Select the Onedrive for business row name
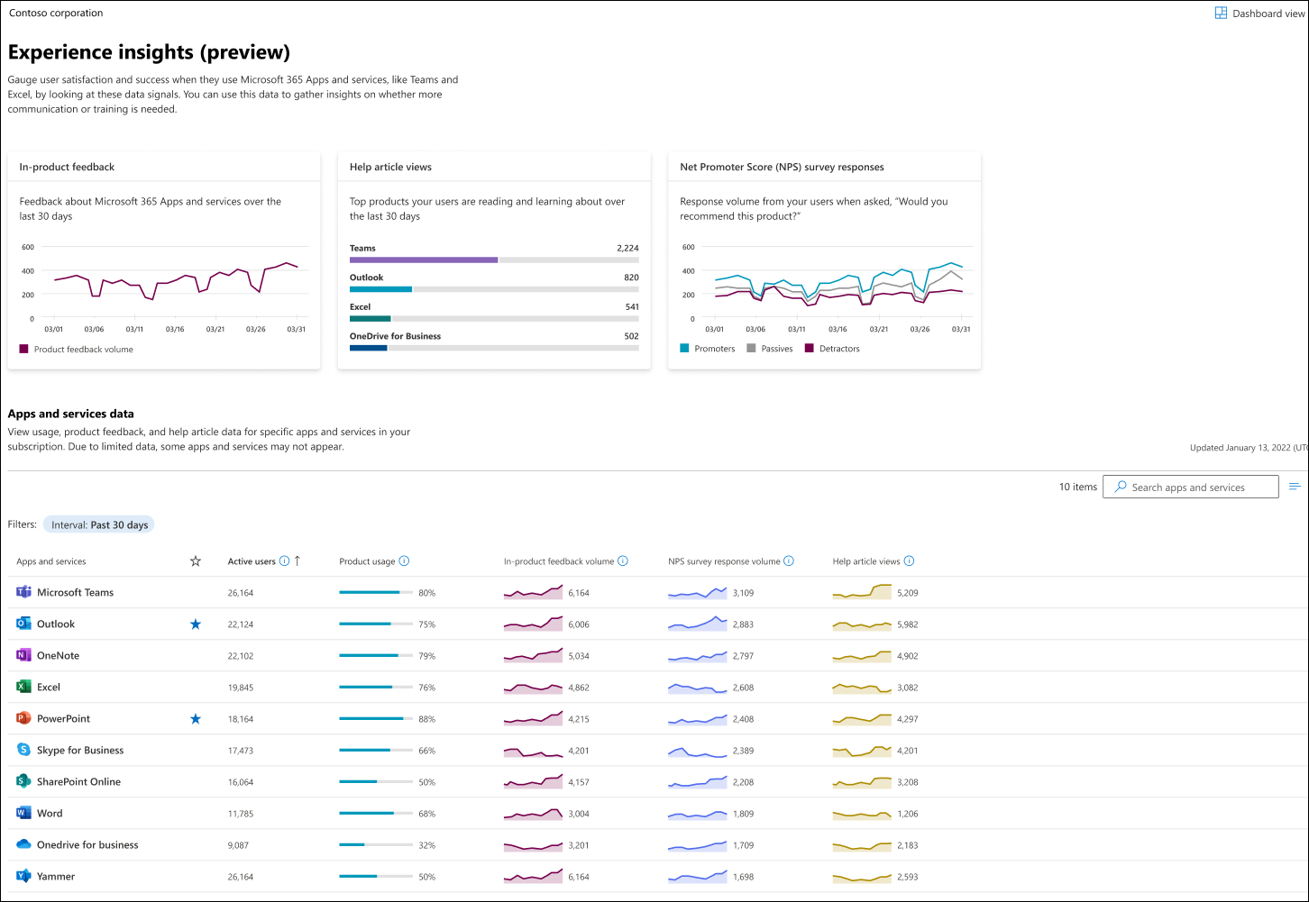The height and width of the screenshot is (902, 1309). click(87, 844)
